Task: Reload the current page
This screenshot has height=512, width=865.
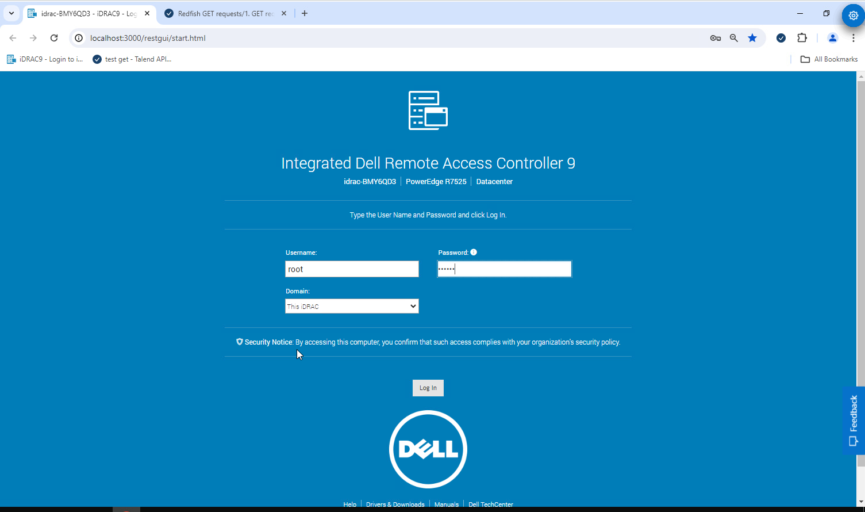Action: coord(54,38)
